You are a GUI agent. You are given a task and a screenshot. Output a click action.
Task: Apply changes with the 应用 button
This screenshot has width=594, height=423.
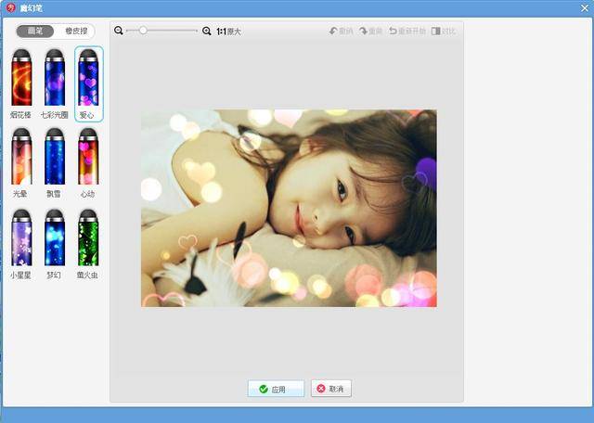pyautogui.click(x=275, y=389)
